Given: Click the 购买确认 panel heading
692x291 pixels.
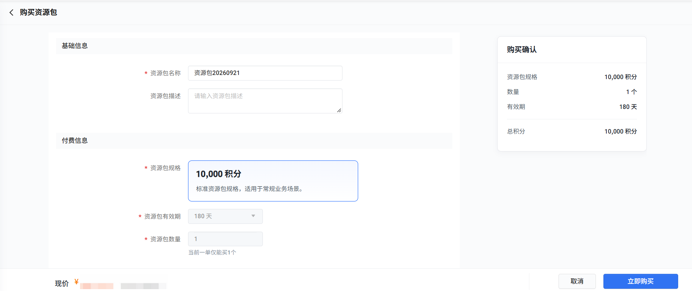Looking at the screenshot, I should click(x=522, y=50).
